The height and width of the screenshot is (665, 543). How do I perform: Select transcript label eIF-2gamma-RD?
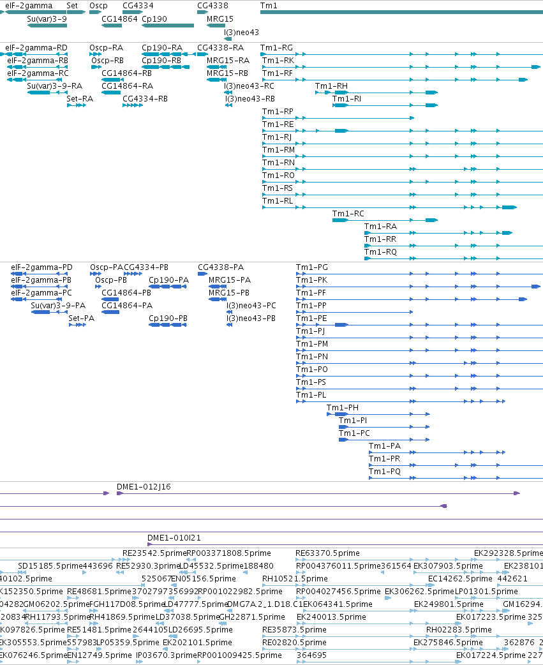point(36,48)
